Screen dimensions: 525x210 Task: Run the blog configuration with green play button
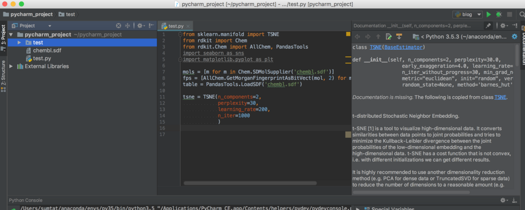click(x=489, y=14)
